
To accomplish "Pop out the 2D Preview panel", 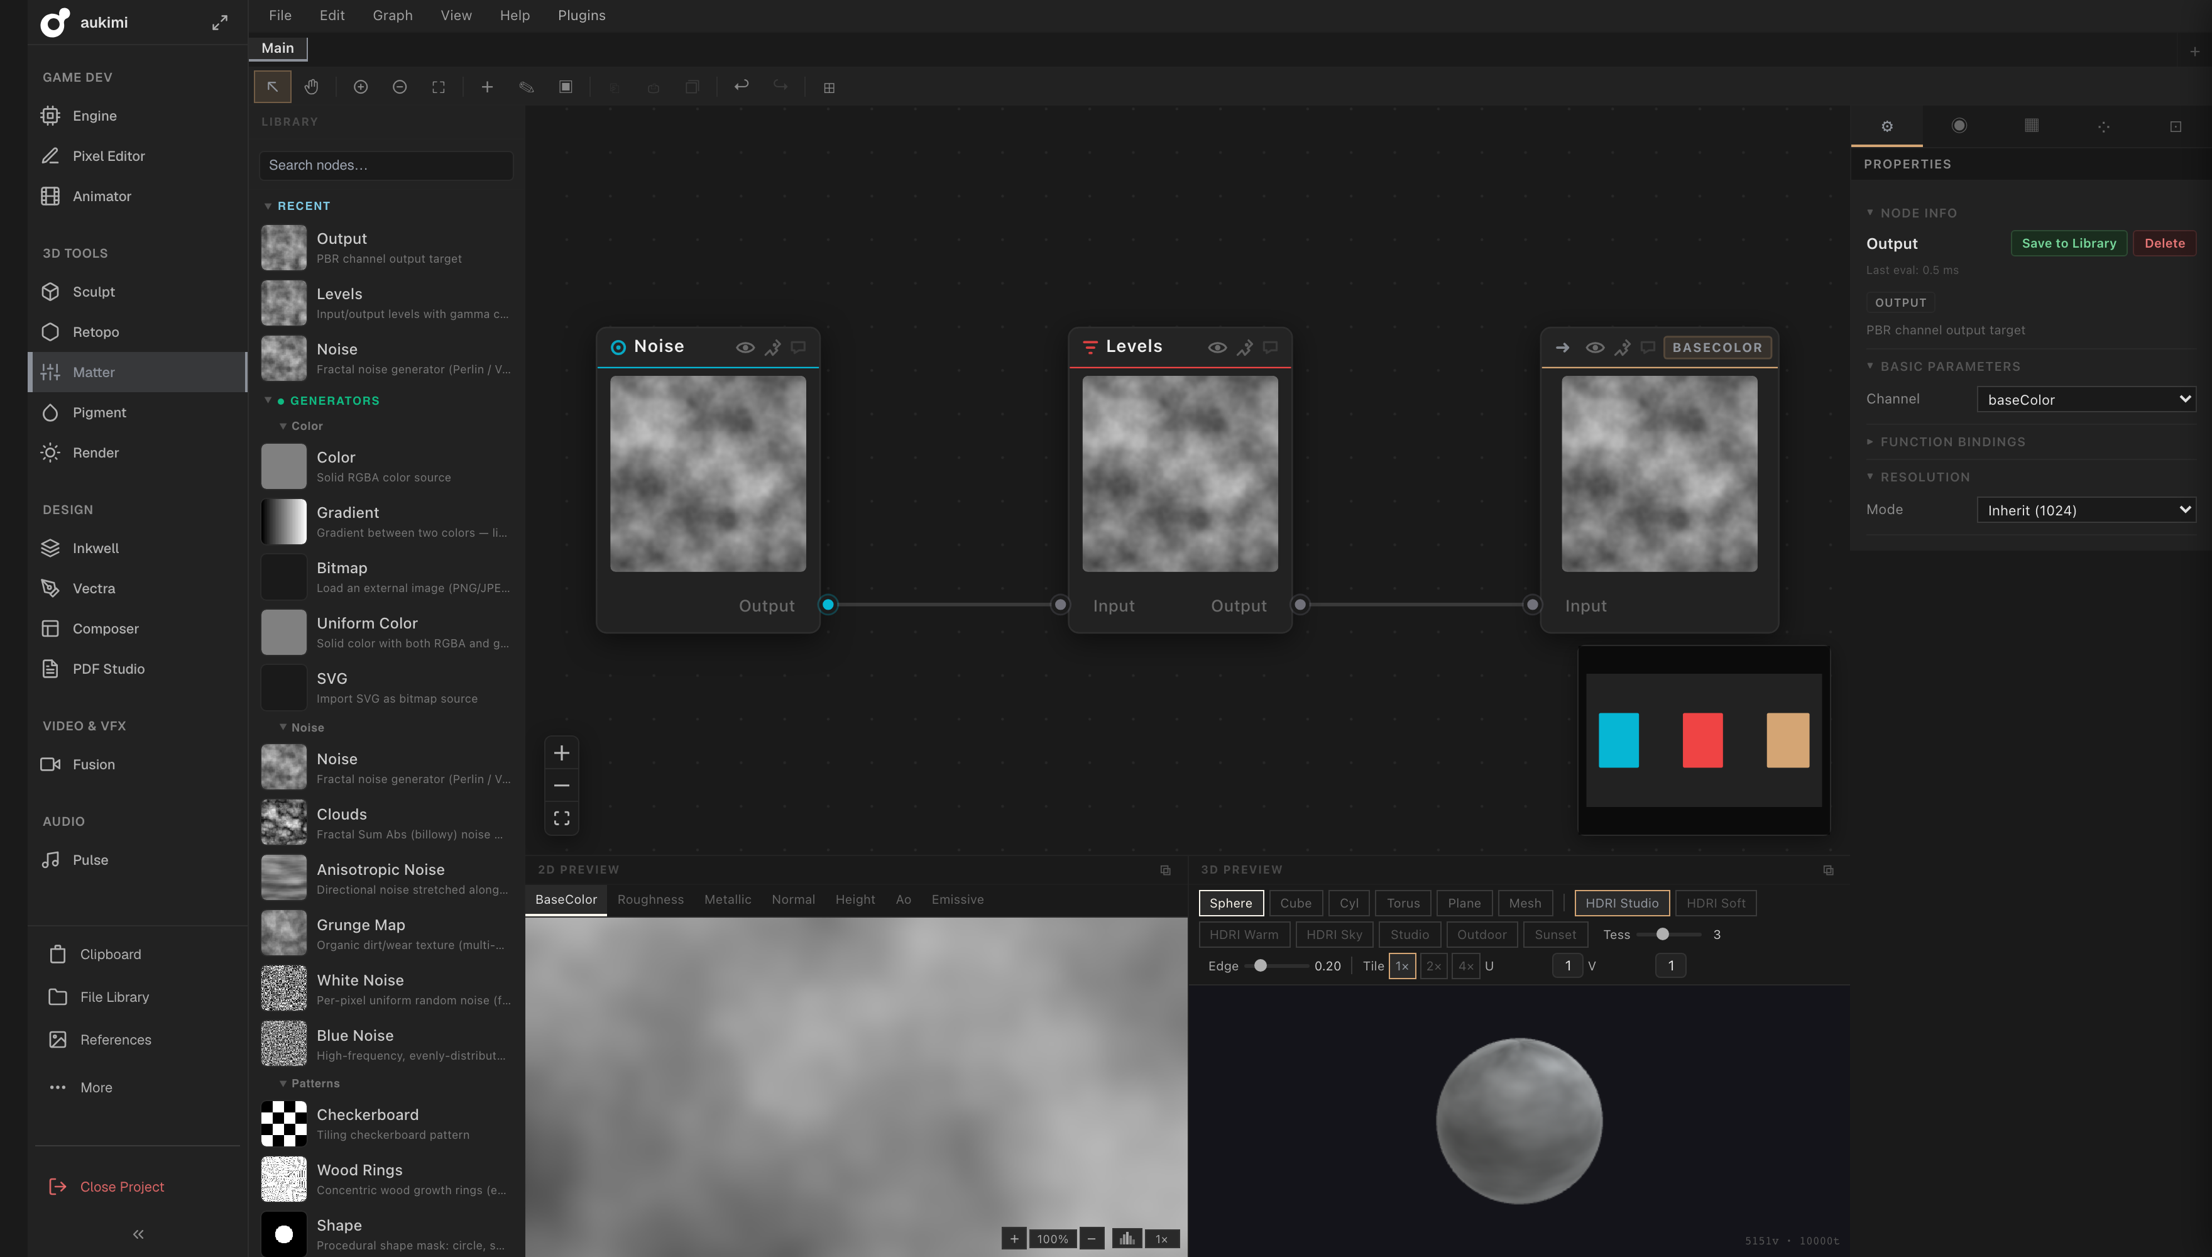I will click(x=1165, y=870).
